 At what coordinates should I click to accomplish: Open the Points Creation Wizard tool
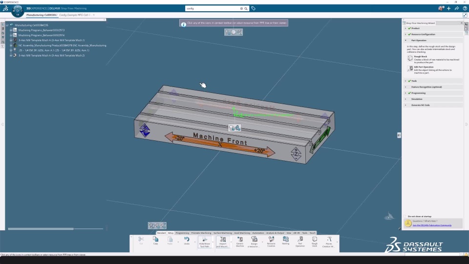tap(329, 242)
